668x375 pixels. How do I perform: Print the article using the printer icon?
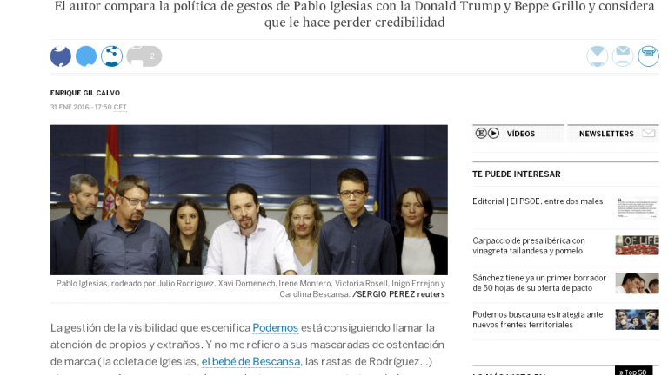(648, 56)
